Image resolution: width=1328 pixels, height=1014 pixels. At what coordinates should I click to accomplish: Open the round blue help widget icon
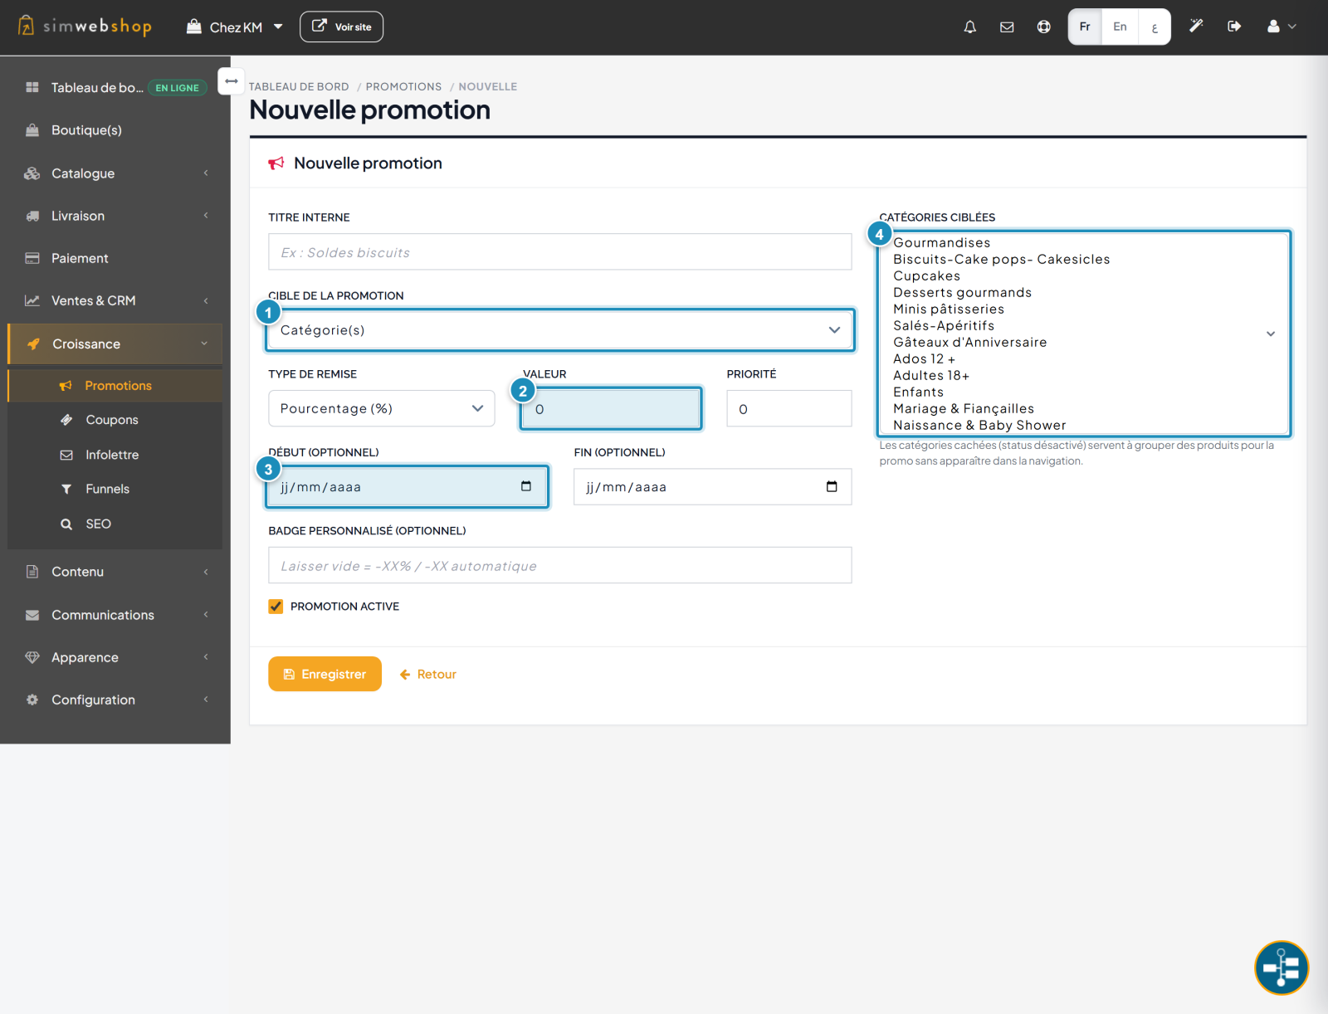(1281, 968)
